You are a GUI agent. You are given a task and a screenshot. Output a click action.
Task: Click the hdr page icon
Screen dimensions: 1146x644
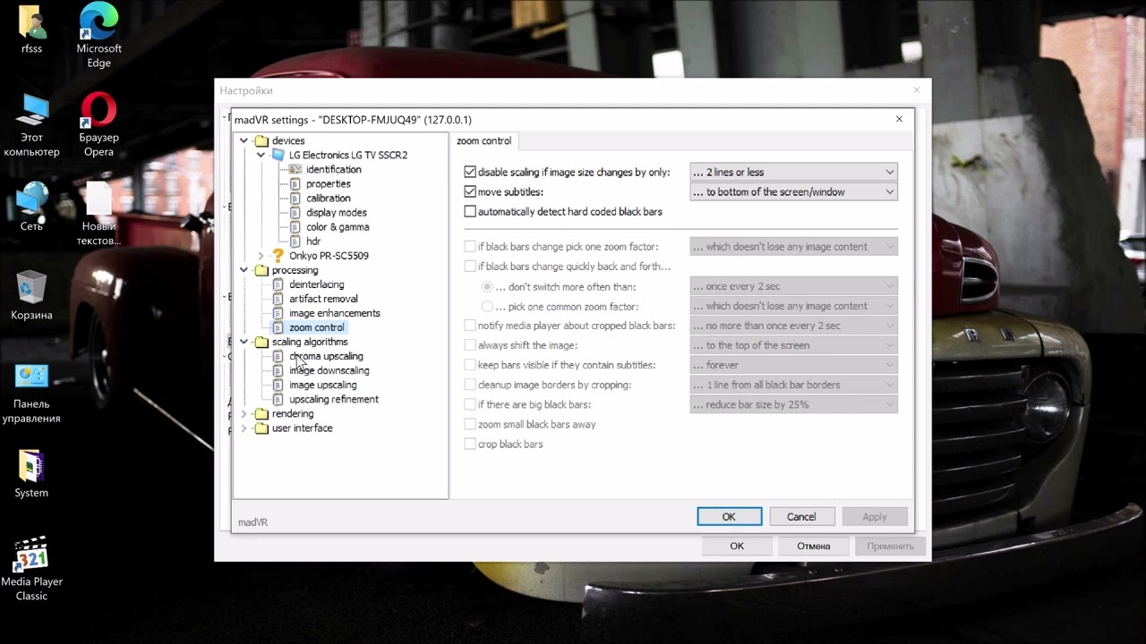[x=295, y=241]
